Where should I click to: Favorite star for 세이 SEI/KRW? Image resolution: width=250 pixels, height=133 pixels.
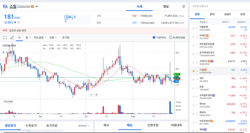tap(193, 80)
